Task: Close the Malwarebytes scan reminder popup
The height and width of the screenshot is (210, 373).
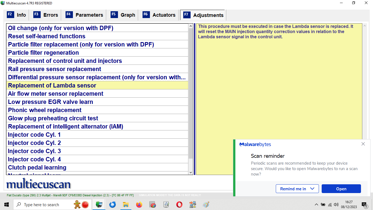Action: (363, 144)
